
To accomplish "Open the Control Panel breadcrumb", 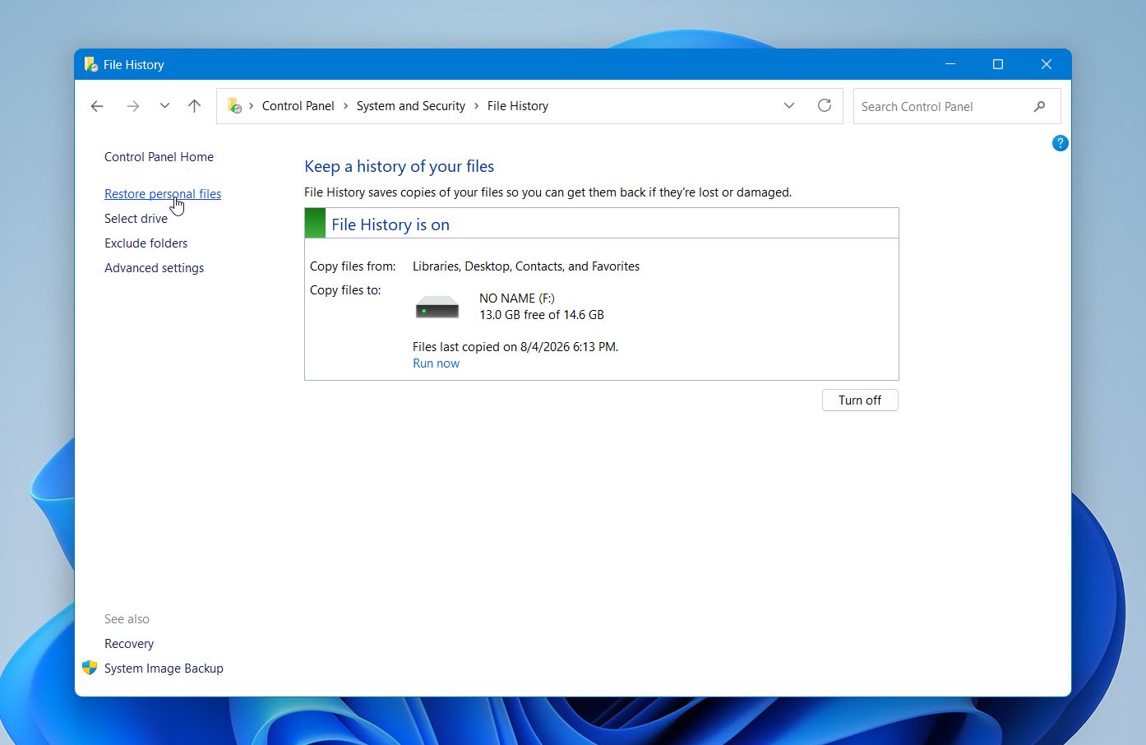I will click(298, 106).
